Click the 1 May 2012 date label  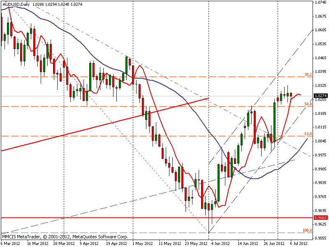point(142,243)
